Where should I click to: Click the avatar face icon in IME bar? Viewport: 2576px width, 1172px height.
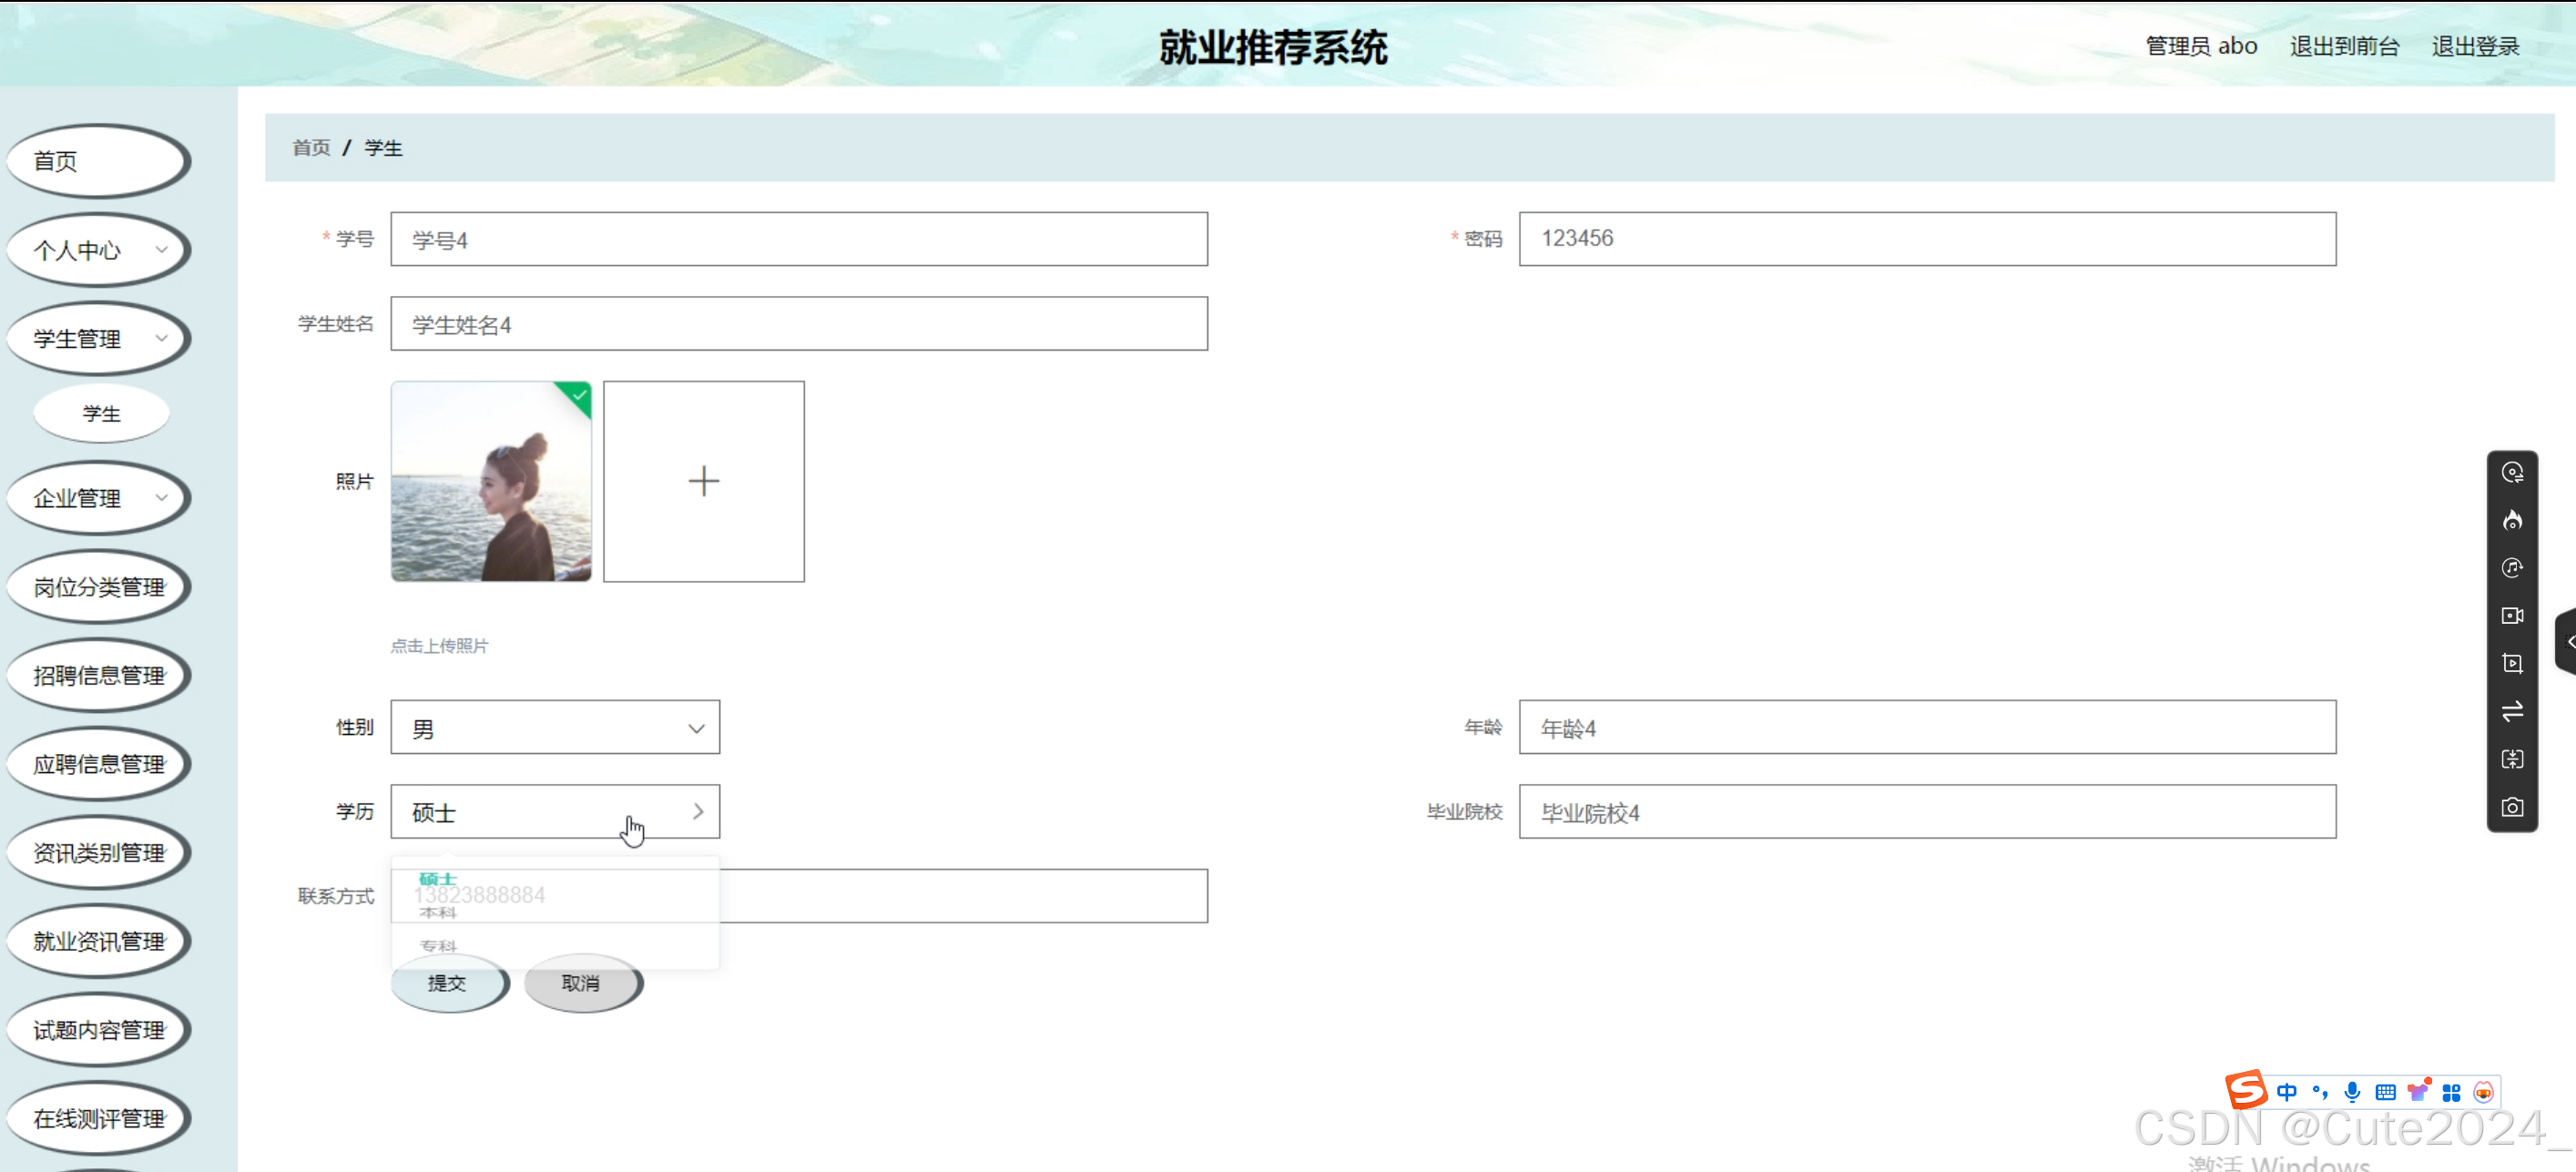coord(2483,1092)
